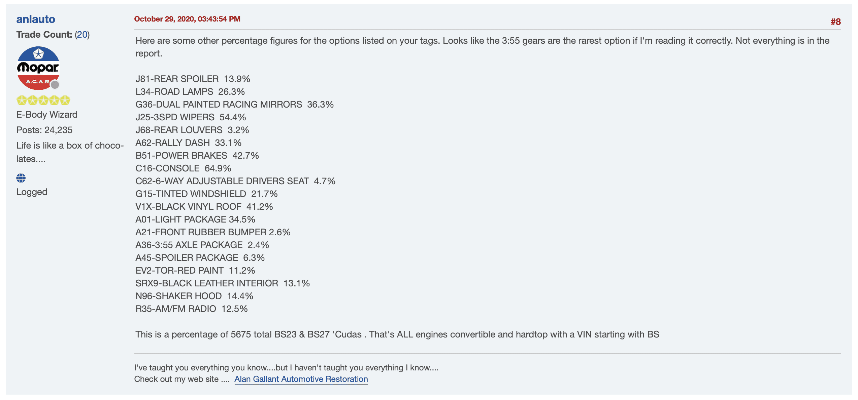The height and width of the screenshot is (400, 858).
Task: Click the last yellow pentastar rank icon
Action: click(65, 100)
